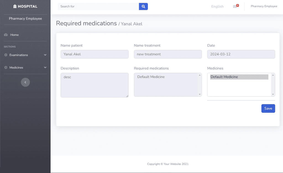Select Default Medicine in Medicines list
The image size is (283, 173).
(x=239, y=77)
